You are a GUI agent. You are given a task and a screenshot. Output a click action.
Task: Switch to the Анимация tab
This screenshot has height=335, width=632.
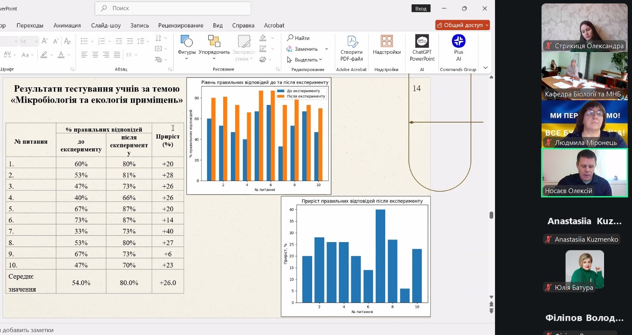[67, 25]
